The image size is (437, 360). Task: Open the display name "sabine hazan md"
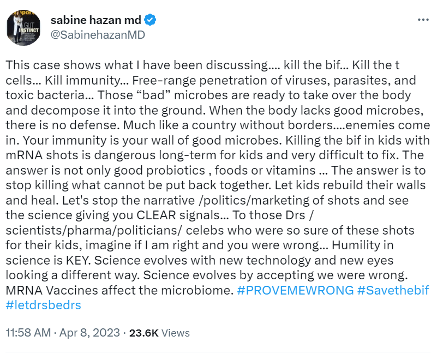[x=95, y=21]
